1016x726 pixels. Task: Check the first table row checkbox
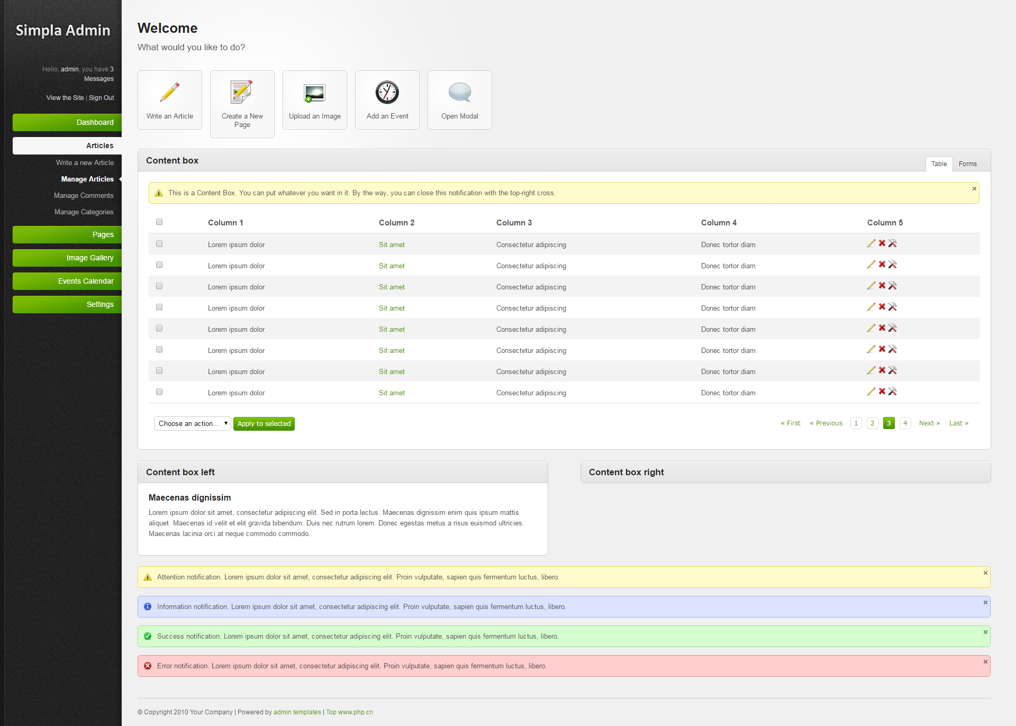tap(159, 244)
